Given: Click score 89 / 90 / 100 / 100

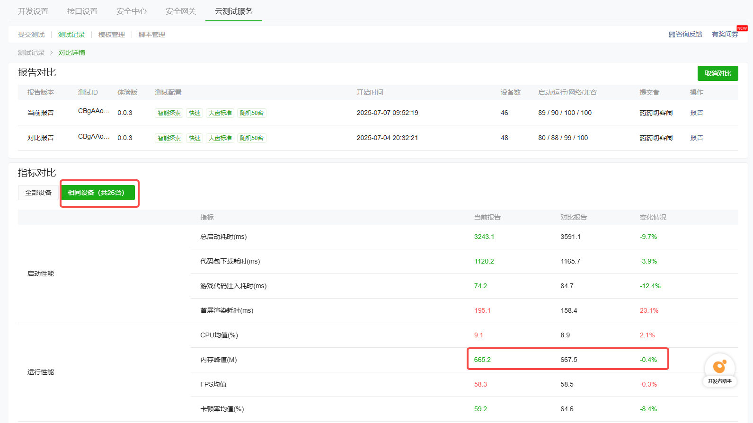Looking at the screenshot, I should tap(565, 113).
